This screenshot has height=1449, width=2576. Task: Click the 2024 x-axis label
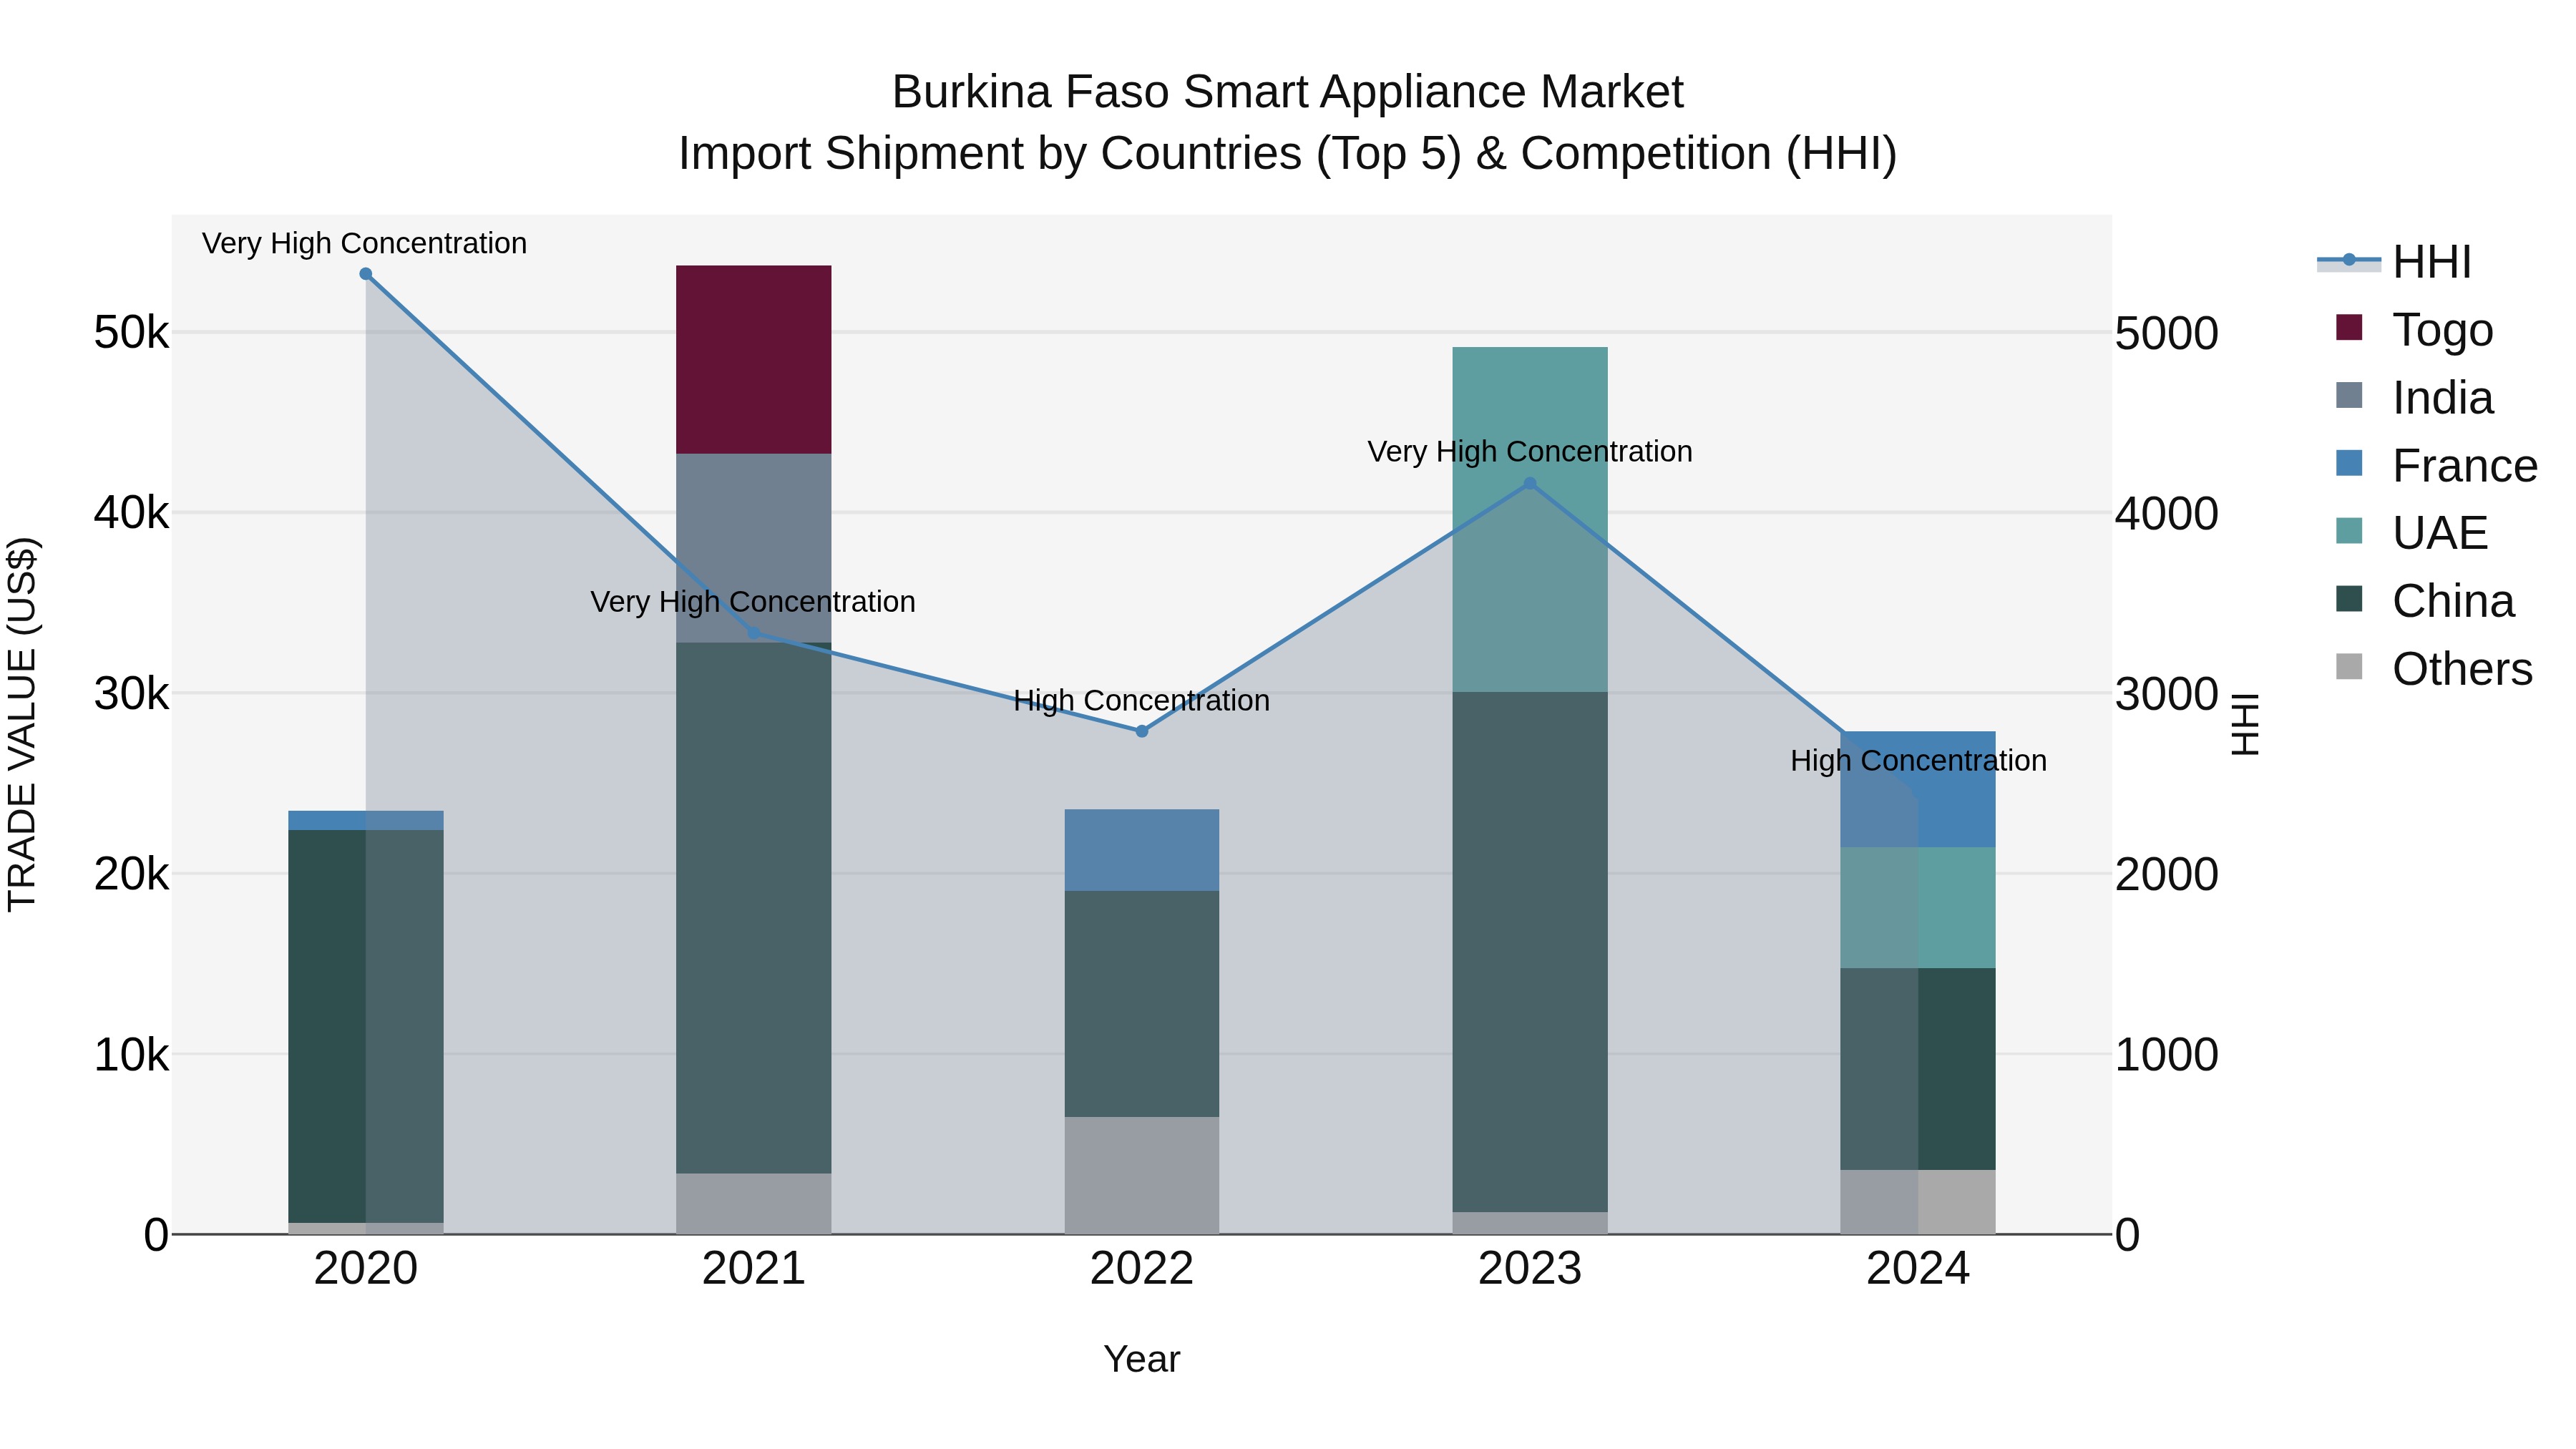coord(1918,1269)
